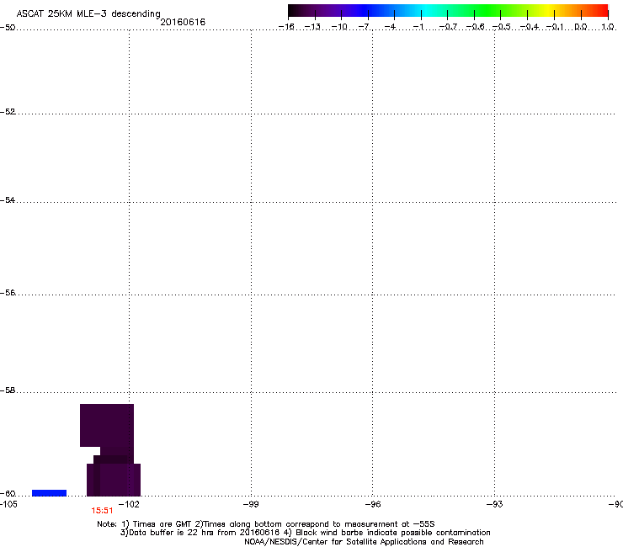Click the note line about Times are GMT
This screenshot has width=623, height=547.
266,524
